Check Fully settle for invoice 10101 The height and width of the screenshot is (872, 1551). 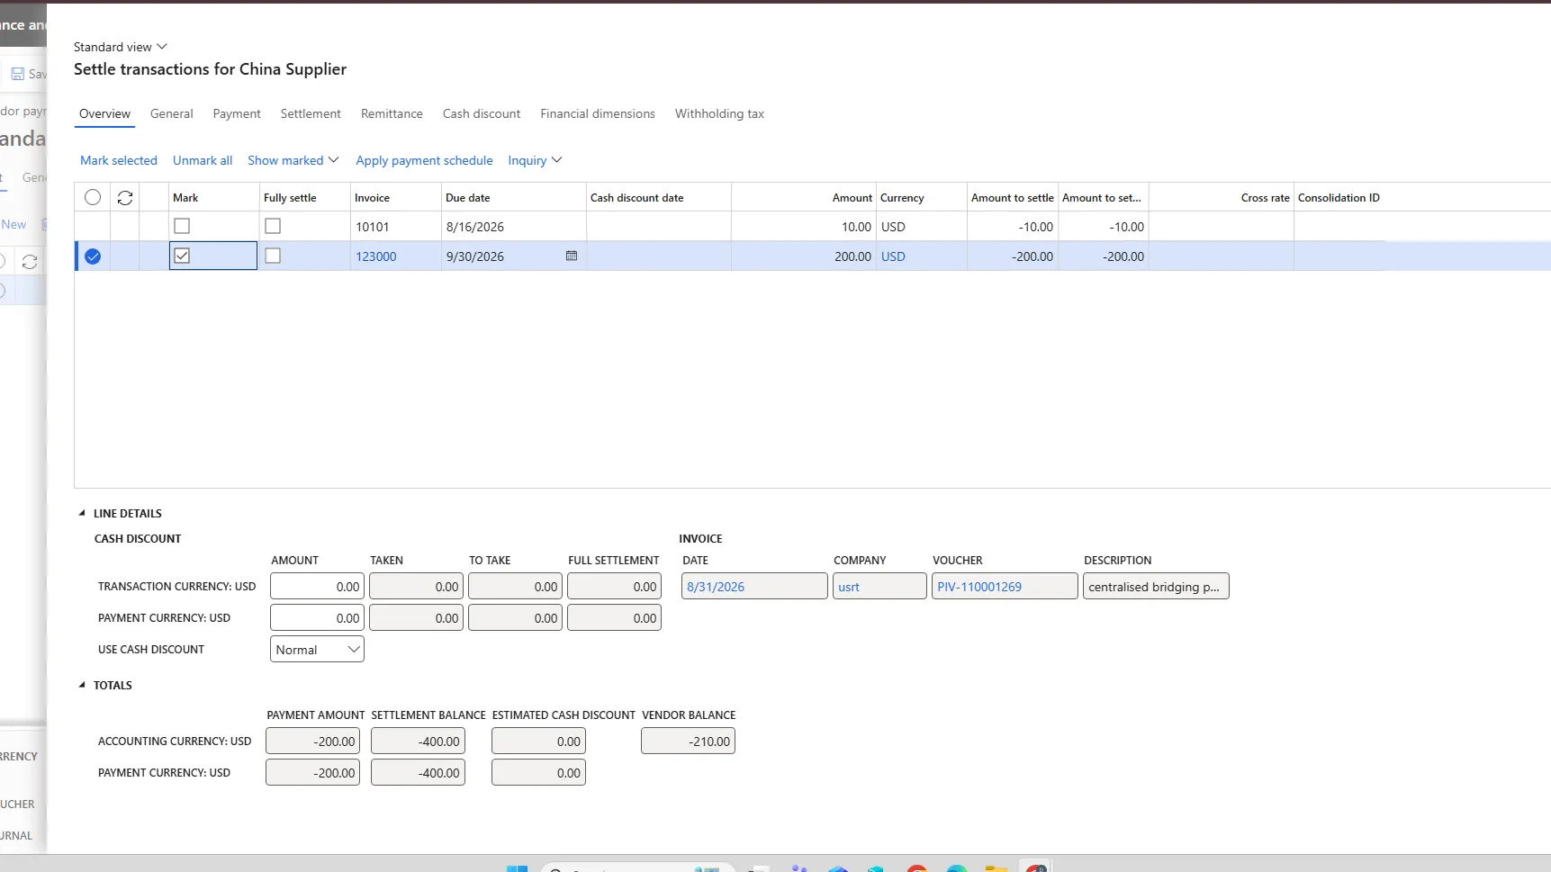pyautogui.click(x=273, y=227)
